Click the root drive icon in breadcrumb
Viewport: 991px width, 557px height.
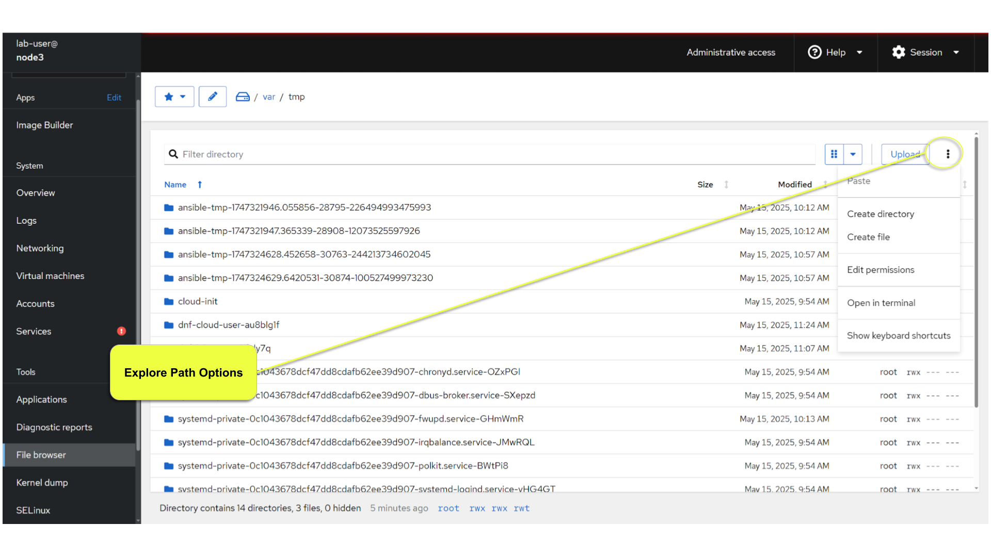pos(243,96)
